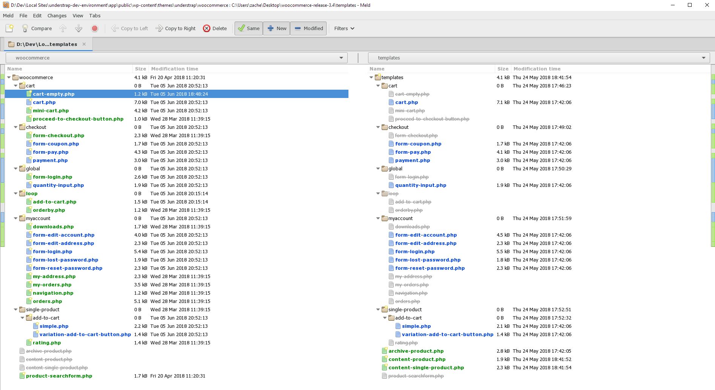The image size is (715, 390).
Task: Select right form-reset-password.php row
Action: (539, 268)
